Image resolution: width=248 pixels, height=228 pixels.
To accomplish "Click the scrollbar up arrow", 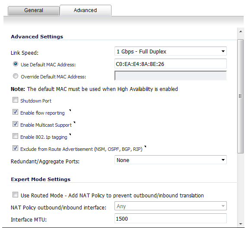I will [x=241, y=32].
